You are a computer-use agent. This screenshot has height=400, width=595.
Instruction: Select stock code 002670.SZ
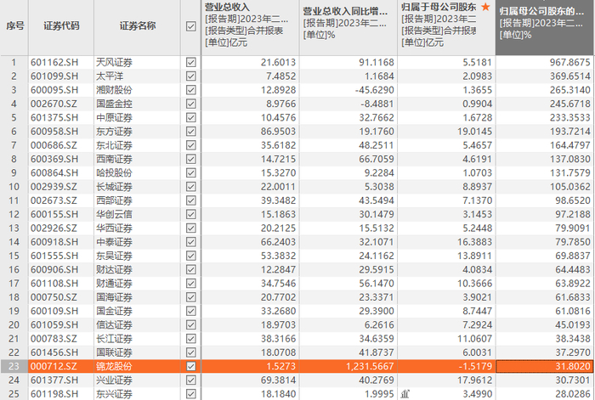pyautogui.click(x=54, y=104)
